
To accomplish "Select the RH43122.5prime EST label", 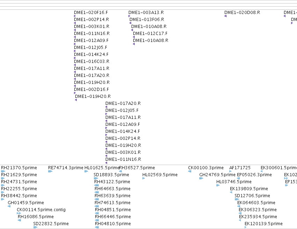I will (x=112, y=182).
